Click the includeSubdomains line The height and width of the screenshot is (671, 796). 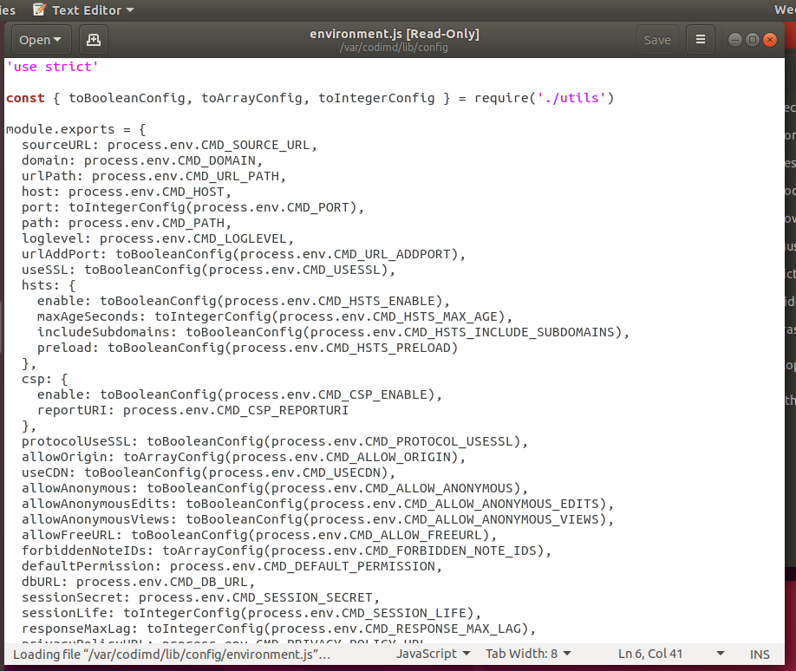coord(334,332)
